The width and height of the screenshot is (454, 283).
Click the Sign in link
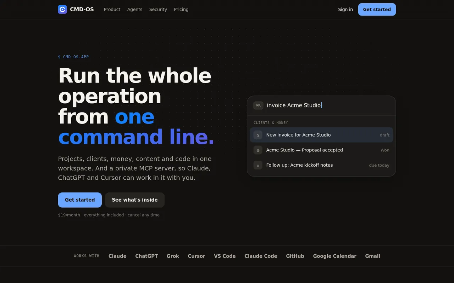point(345,10)
